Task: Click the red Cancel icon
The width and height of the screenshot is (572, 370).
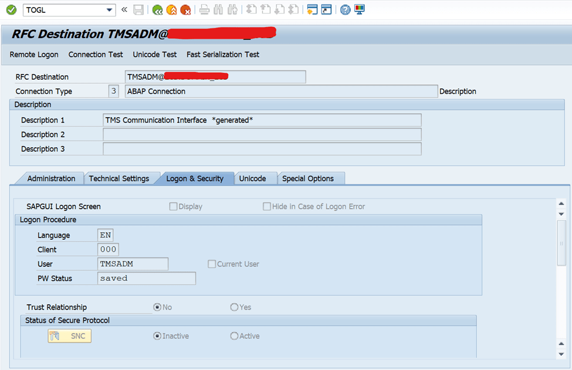Action: point(186,10)
